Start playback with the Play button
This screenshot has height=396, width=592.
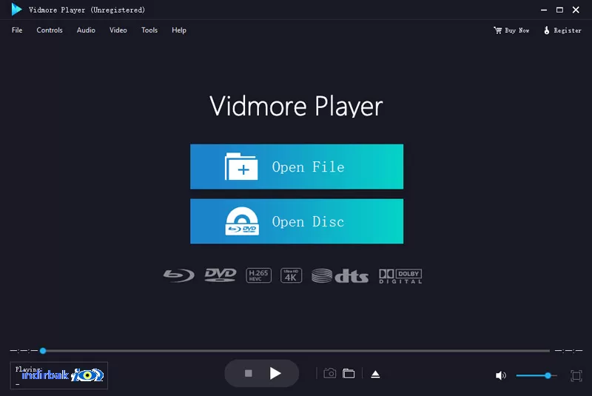[275, 373]
